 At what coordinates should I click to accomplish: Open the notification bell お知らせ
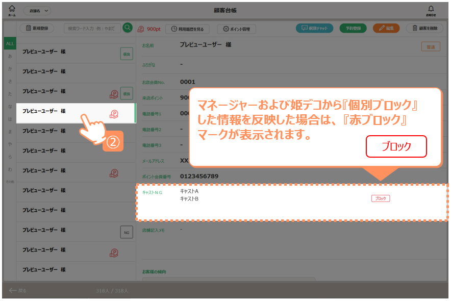tap(431, 10)
